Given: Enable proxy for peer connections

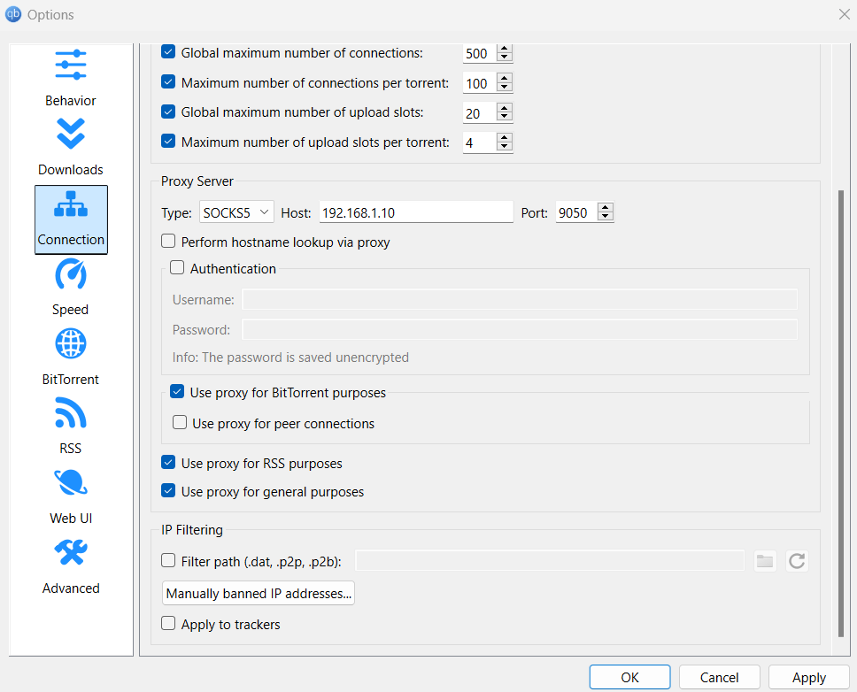Looking at the screenshot, I should tap(180, 423).
